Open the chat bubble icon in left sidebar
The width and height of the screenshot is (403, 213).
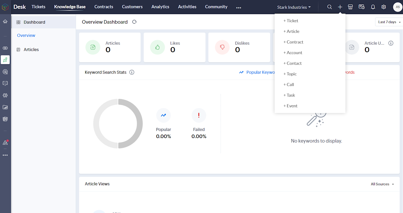[5, 83]
